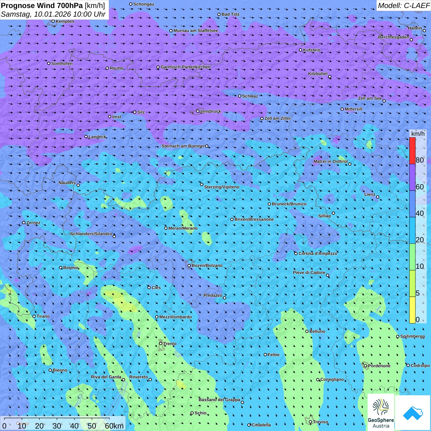Click the purple 60 km/h legend color
The width and height of the screenshot is (431, 431).
pos(412,177)
